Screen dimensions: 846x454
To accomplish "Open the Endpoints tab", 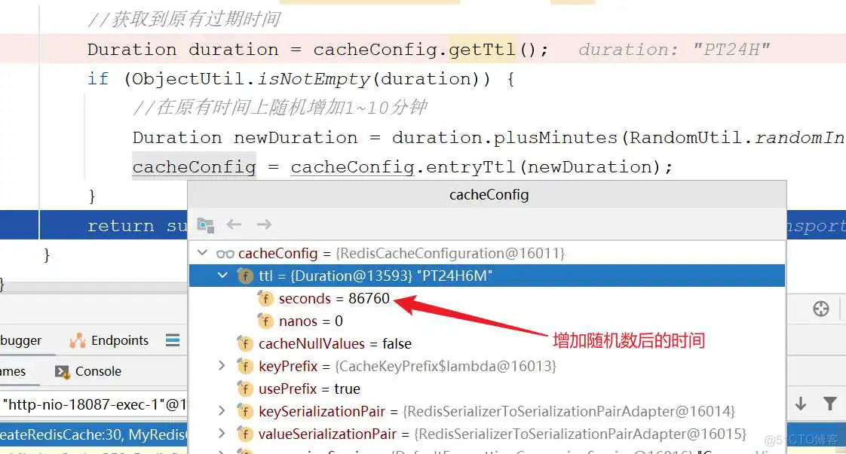I will pyautogui.click(x=109, y=340).
